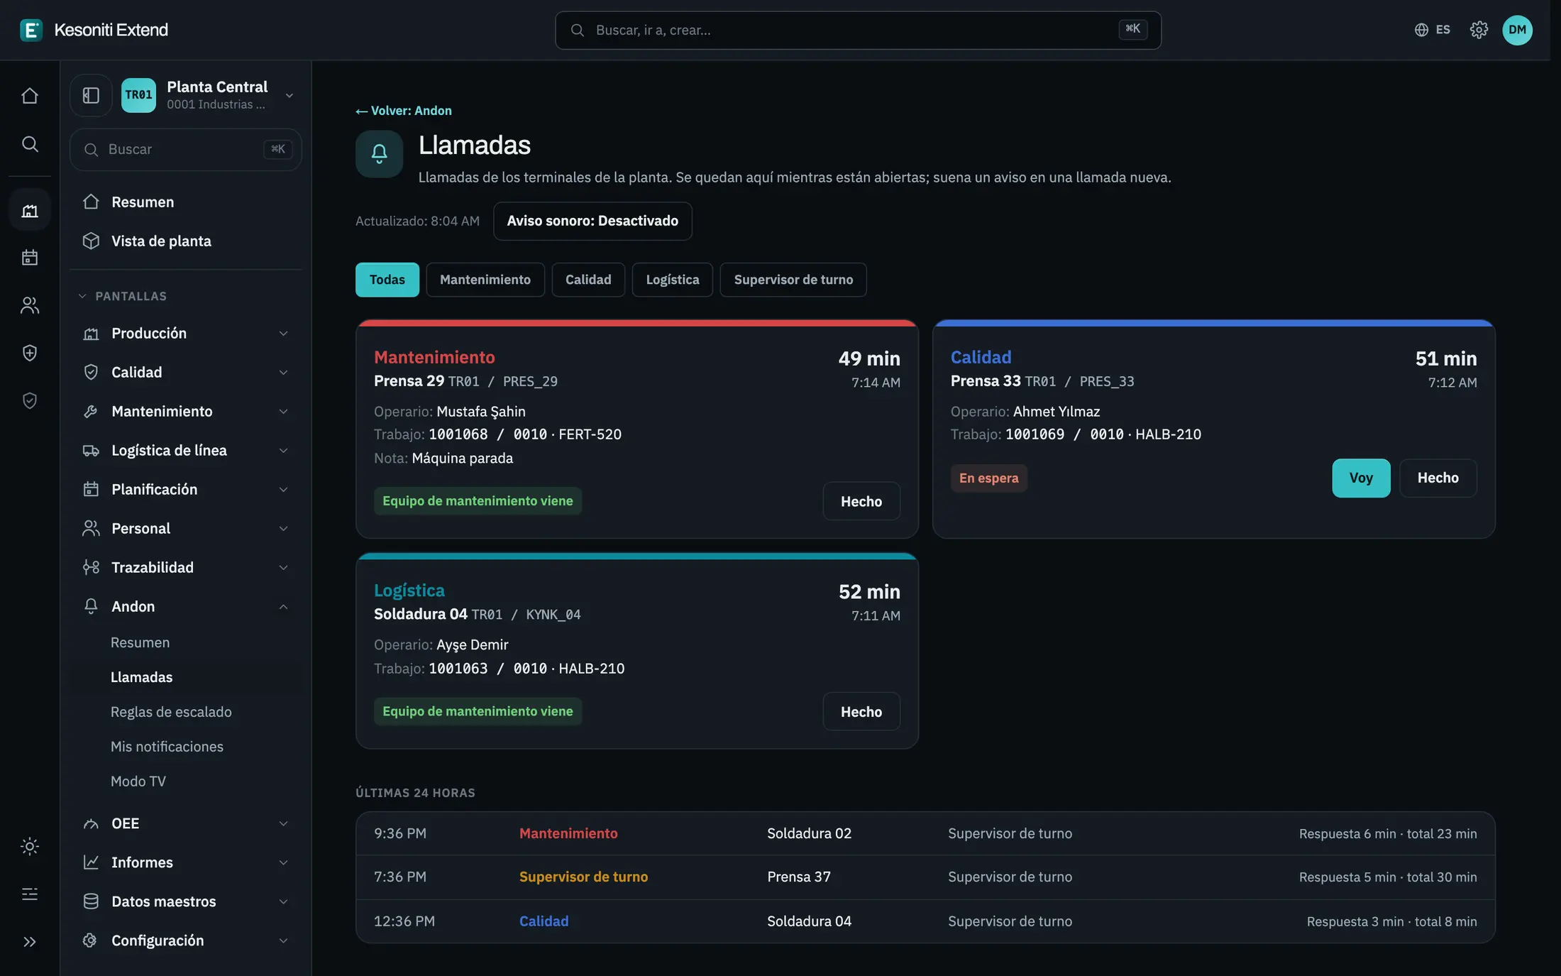The image size is (1561, 976).
Task: Click the bell icon beside Llamadas title
Action: [380, 153]
